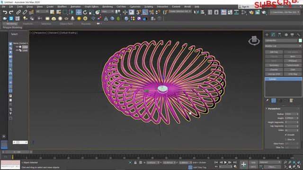Open the Modifiers menu
Image resolution: width=303 pixels, height=170 pixels.
62,7
